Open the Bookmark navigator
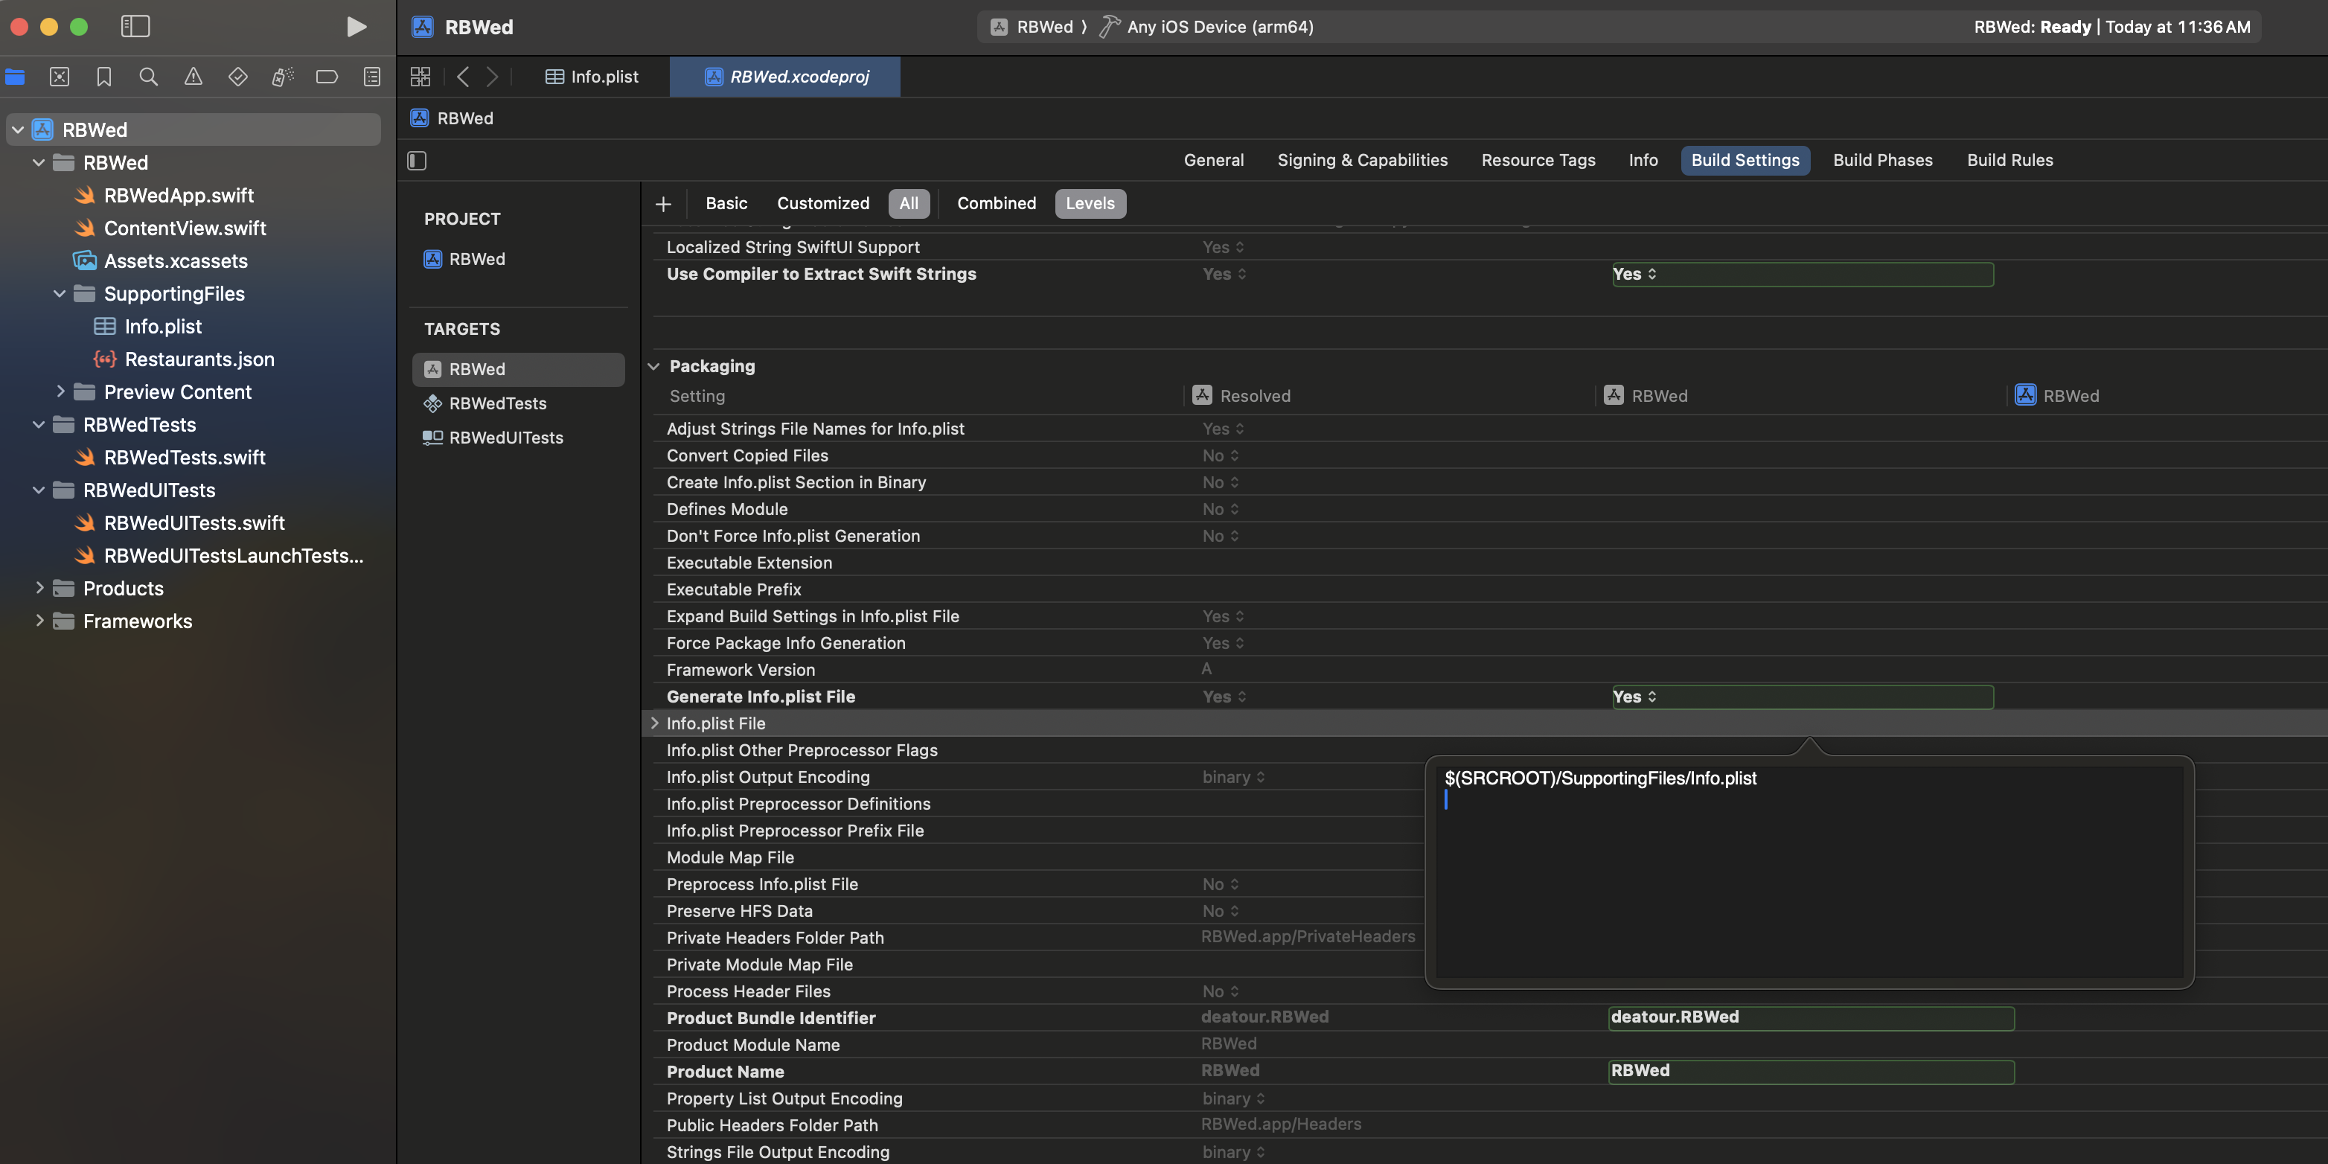The height and width of the screenshot is (1164, 2328). pos(104,77)
